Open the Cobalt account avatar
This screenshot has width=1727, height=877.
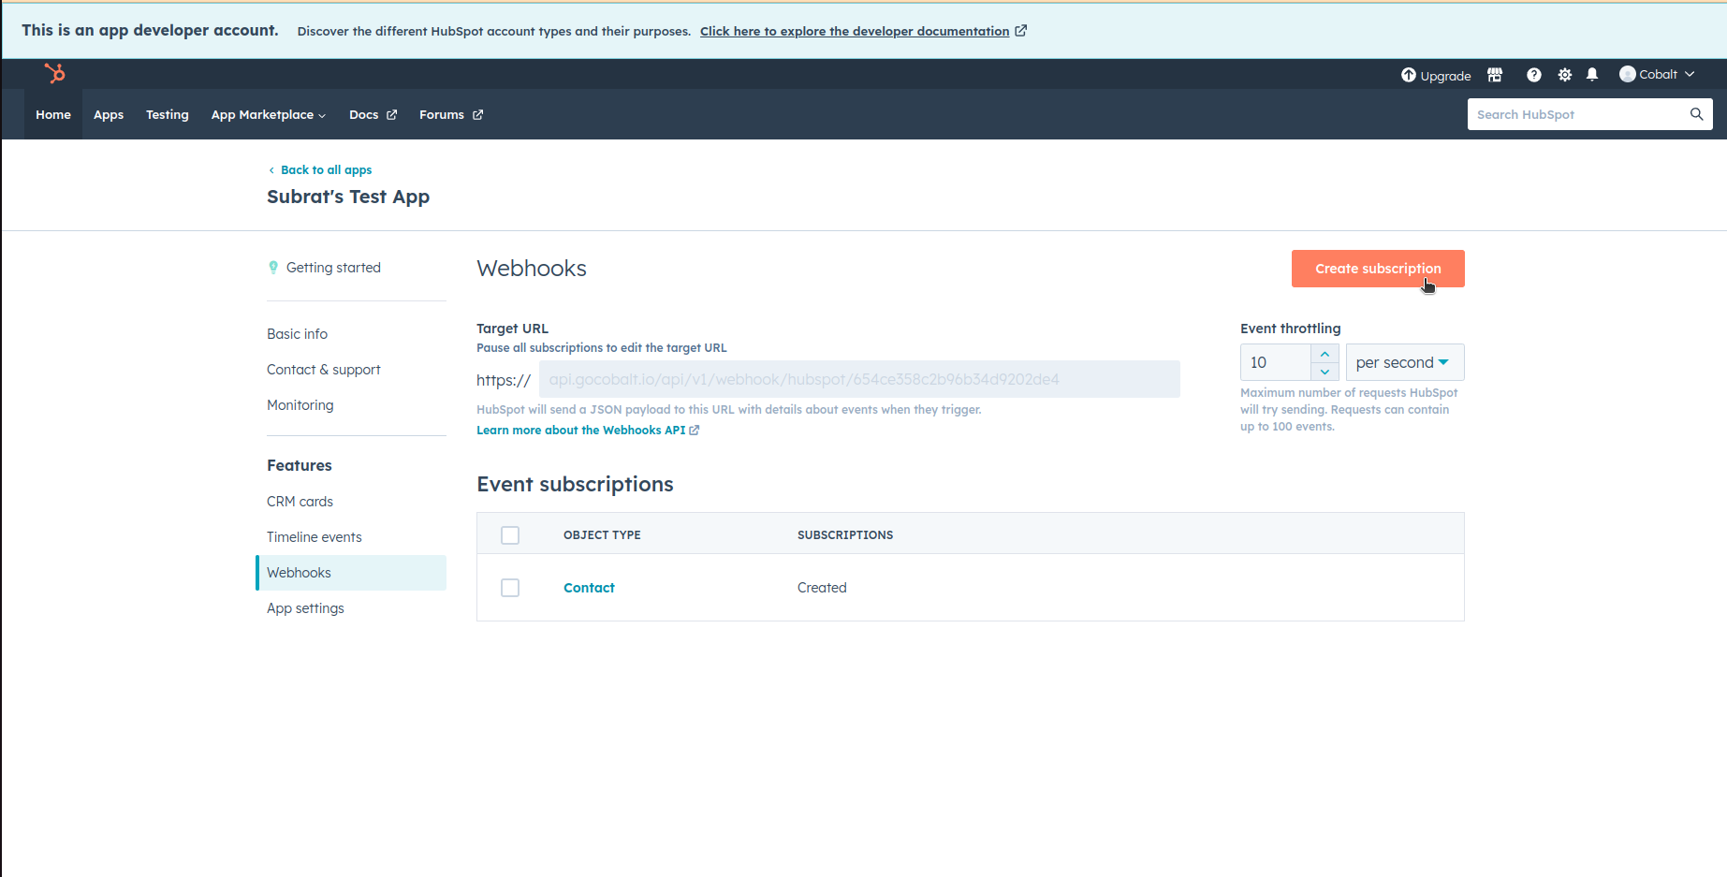(x=1627, y=74)
